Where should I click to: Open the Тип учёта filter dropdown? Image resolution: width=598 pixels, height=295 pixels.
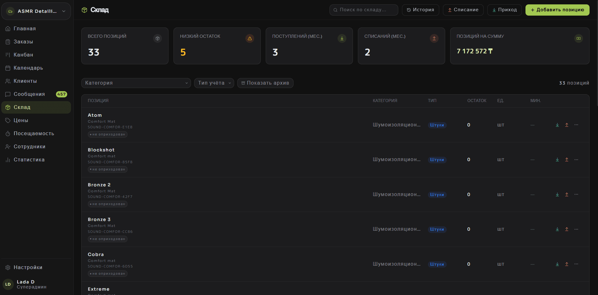coord(214,83)
